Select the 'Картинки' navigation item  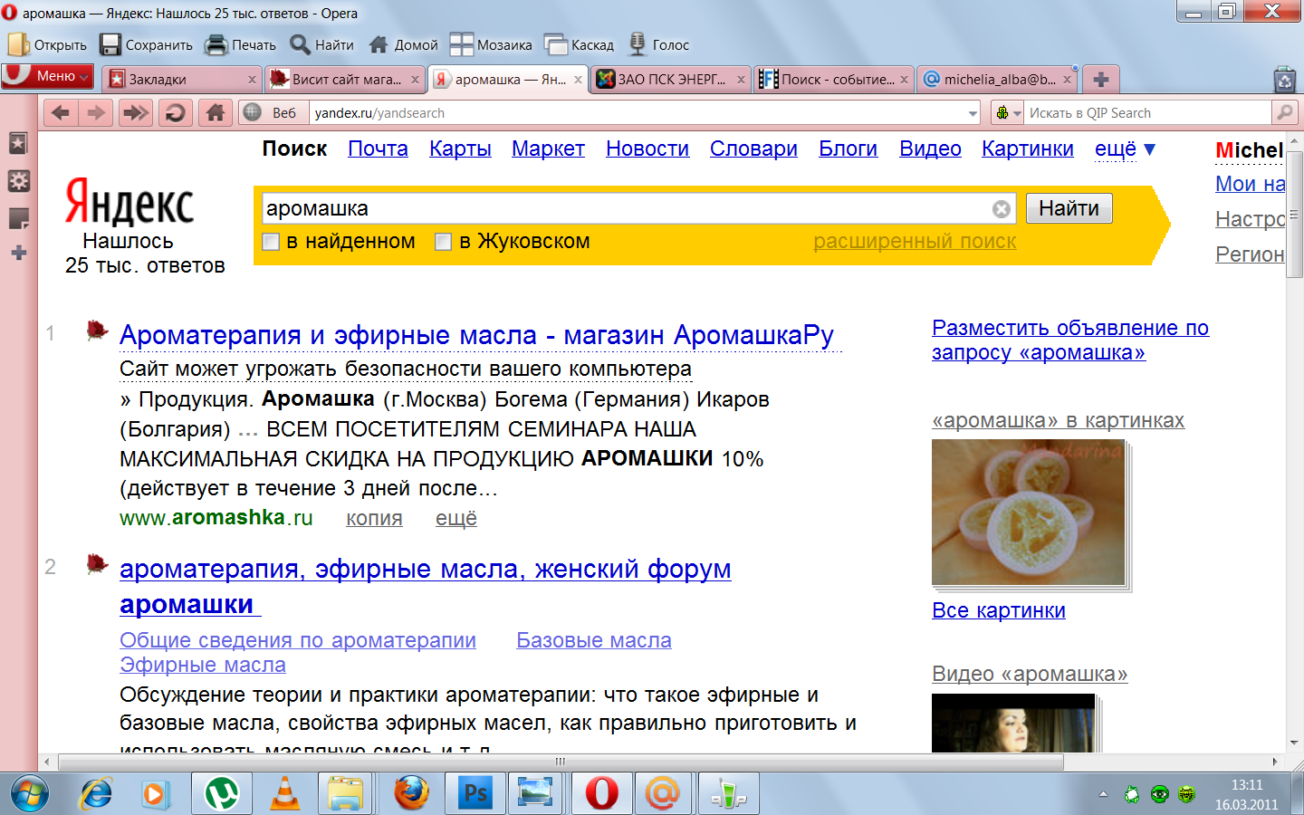point(1027,149)
